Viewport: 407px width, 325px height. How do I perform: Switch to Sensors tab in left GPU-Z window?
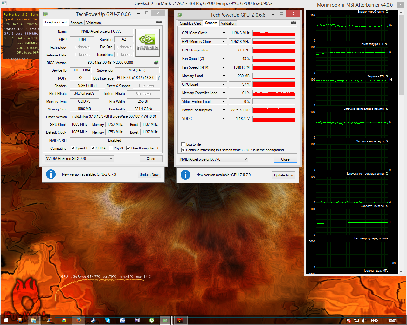(x=77, y=23)
